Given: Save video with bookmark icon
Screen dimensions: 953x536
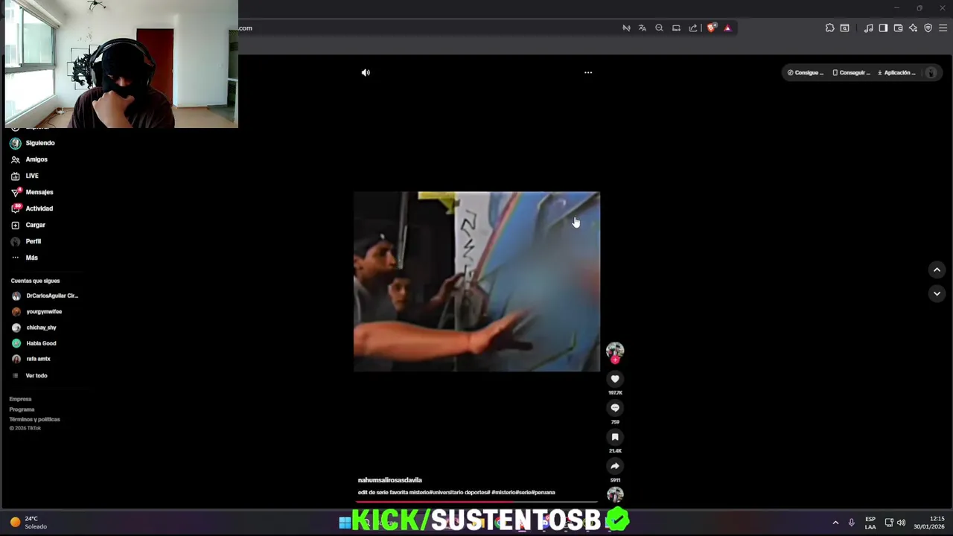Looking at the screenshot, I should click(x=615, y=437).
